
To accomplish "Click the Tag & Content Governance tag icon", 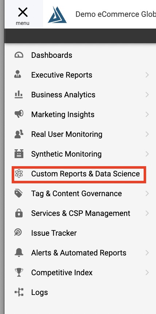I will coord(19,194).
